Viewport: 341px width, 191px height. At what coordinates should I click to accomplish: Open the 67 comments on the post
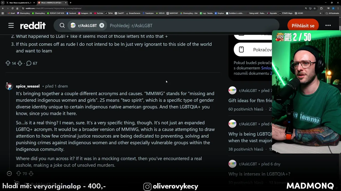pyautogui.click(x=31, y=63)
